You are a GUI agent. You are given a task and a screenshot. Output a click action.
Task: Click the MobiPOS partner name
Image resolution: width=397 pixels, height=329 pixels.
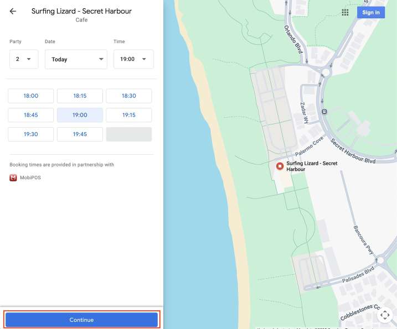click(30, 178)
